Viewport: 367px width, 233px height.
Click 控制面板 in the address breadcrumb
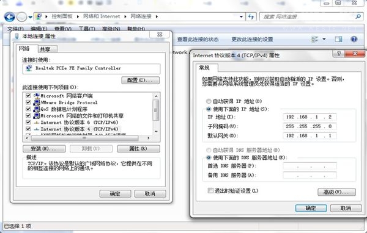coord(62,16)
